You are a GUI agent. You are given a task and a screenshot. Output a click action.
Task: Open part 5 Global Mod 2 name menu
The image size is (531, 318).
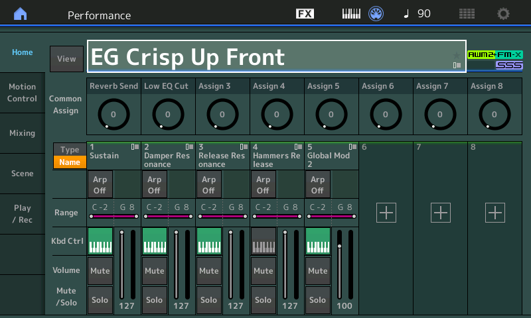tap(331, 156)
